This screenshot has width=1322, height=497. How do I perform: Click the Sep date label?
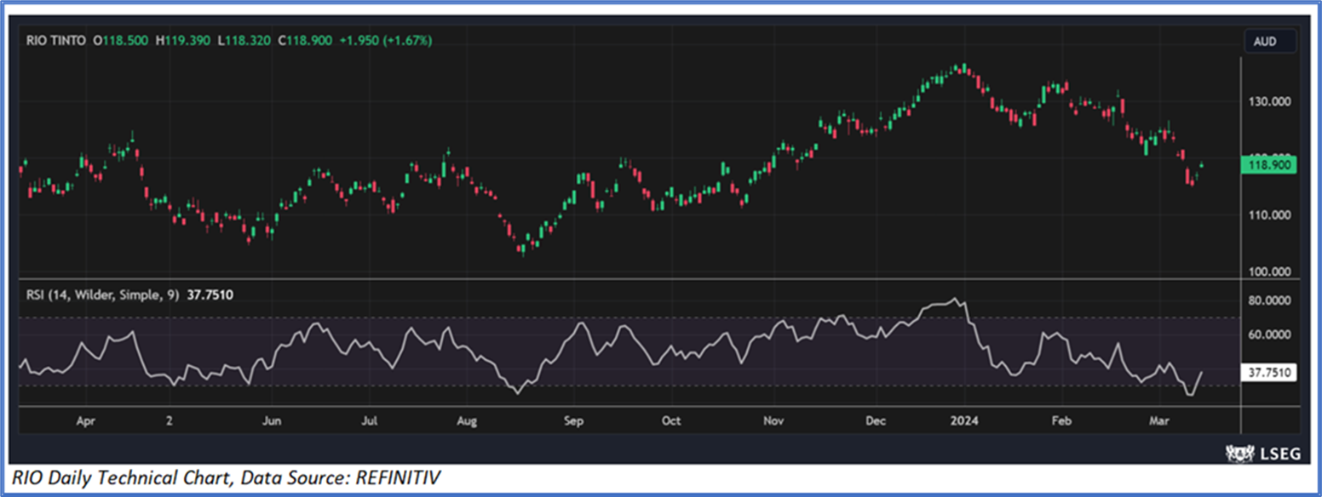coord(574,420)
